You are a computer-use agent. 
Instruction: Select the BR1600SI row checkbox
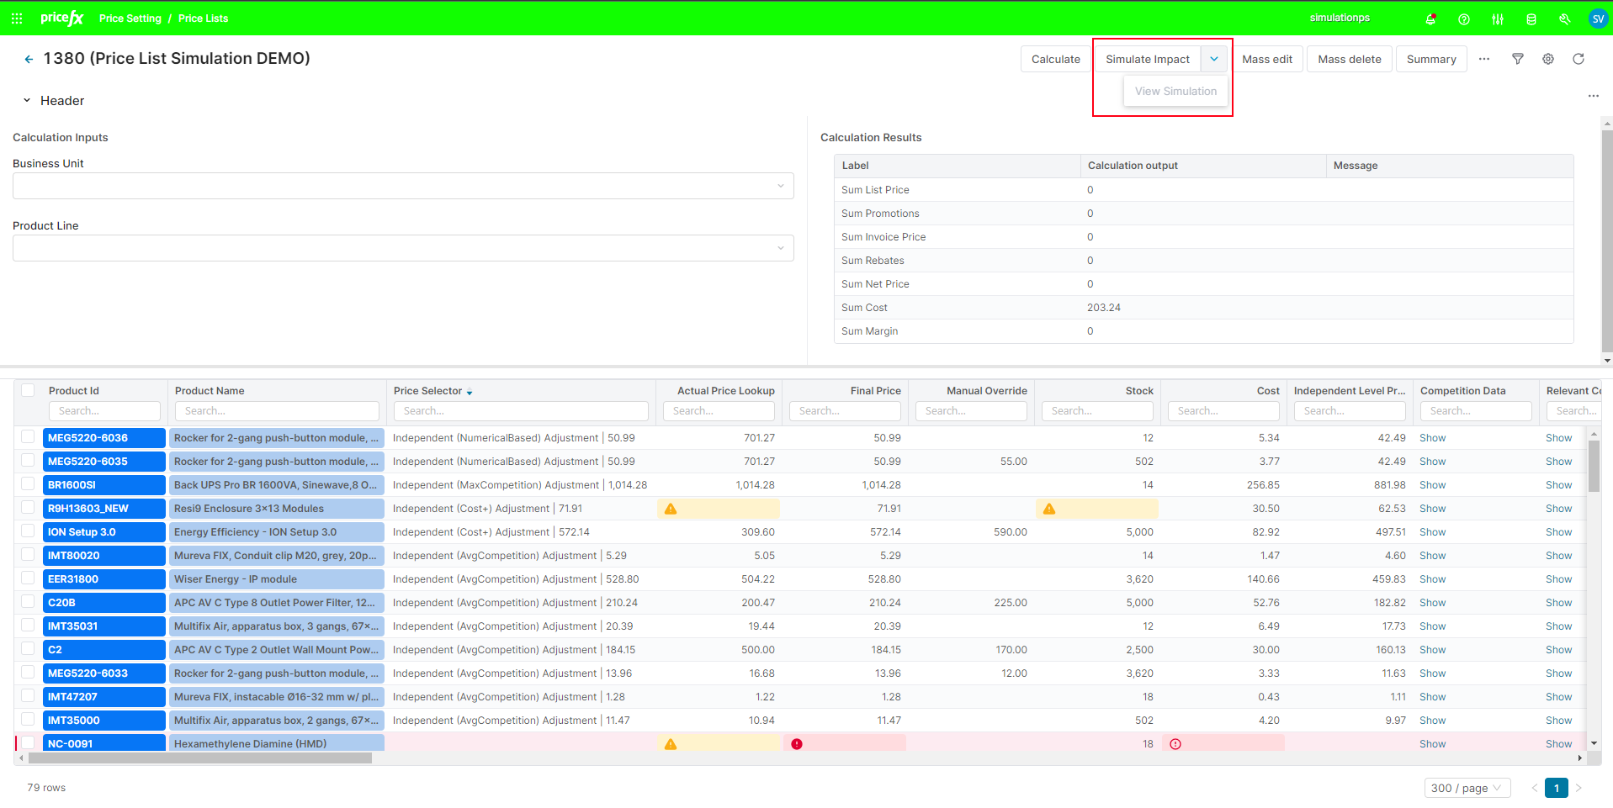[x=28, y=484]
